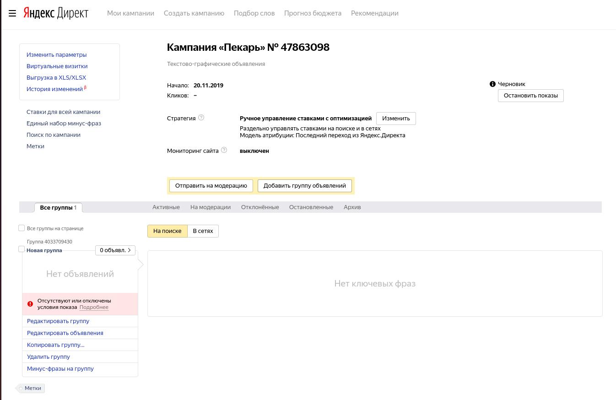The image size is (616, 400).
Task: Click Нет ключевых фраз placeholder
Action: coord(375,284)
